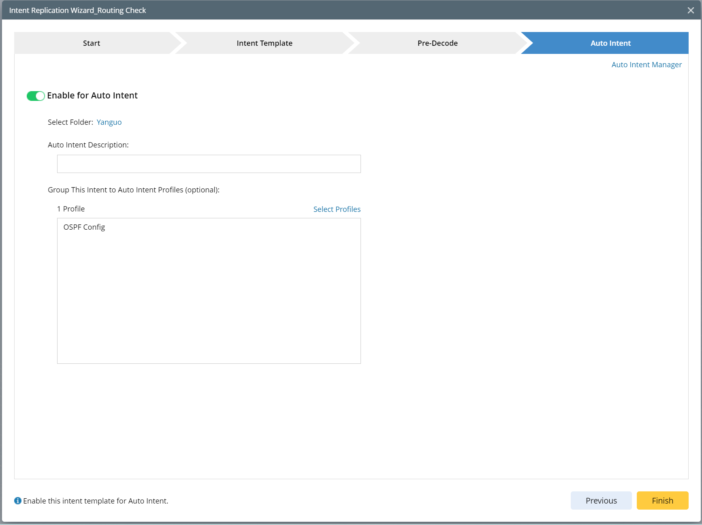Select the Auto Intent step tab
The height and width of the screenshot is (525, 702).
[610, 43]
